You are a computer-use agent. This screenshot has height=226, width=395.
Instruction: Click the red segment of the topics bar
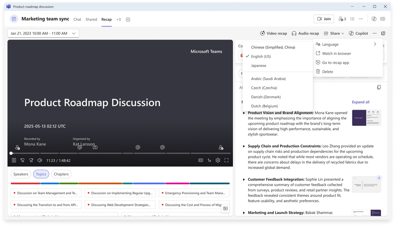coord(25,183)
